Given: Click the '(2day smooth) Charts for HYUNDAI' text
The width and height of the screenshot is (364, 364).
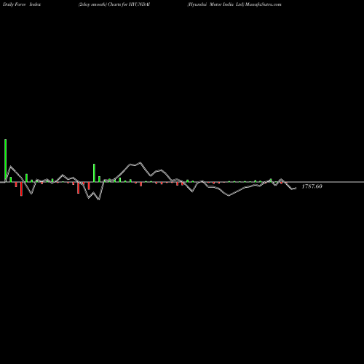Looking at the screenshot, I should point(114,4).
